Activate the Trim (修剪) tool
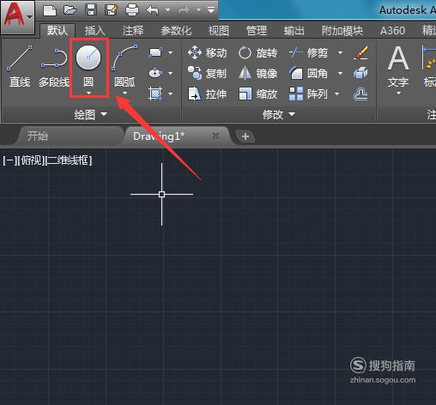 tap(308, 53)
